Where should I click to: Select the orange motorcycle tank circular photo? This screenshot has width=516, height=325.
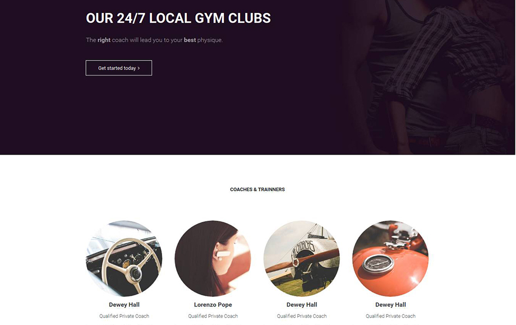coord(390,258)
